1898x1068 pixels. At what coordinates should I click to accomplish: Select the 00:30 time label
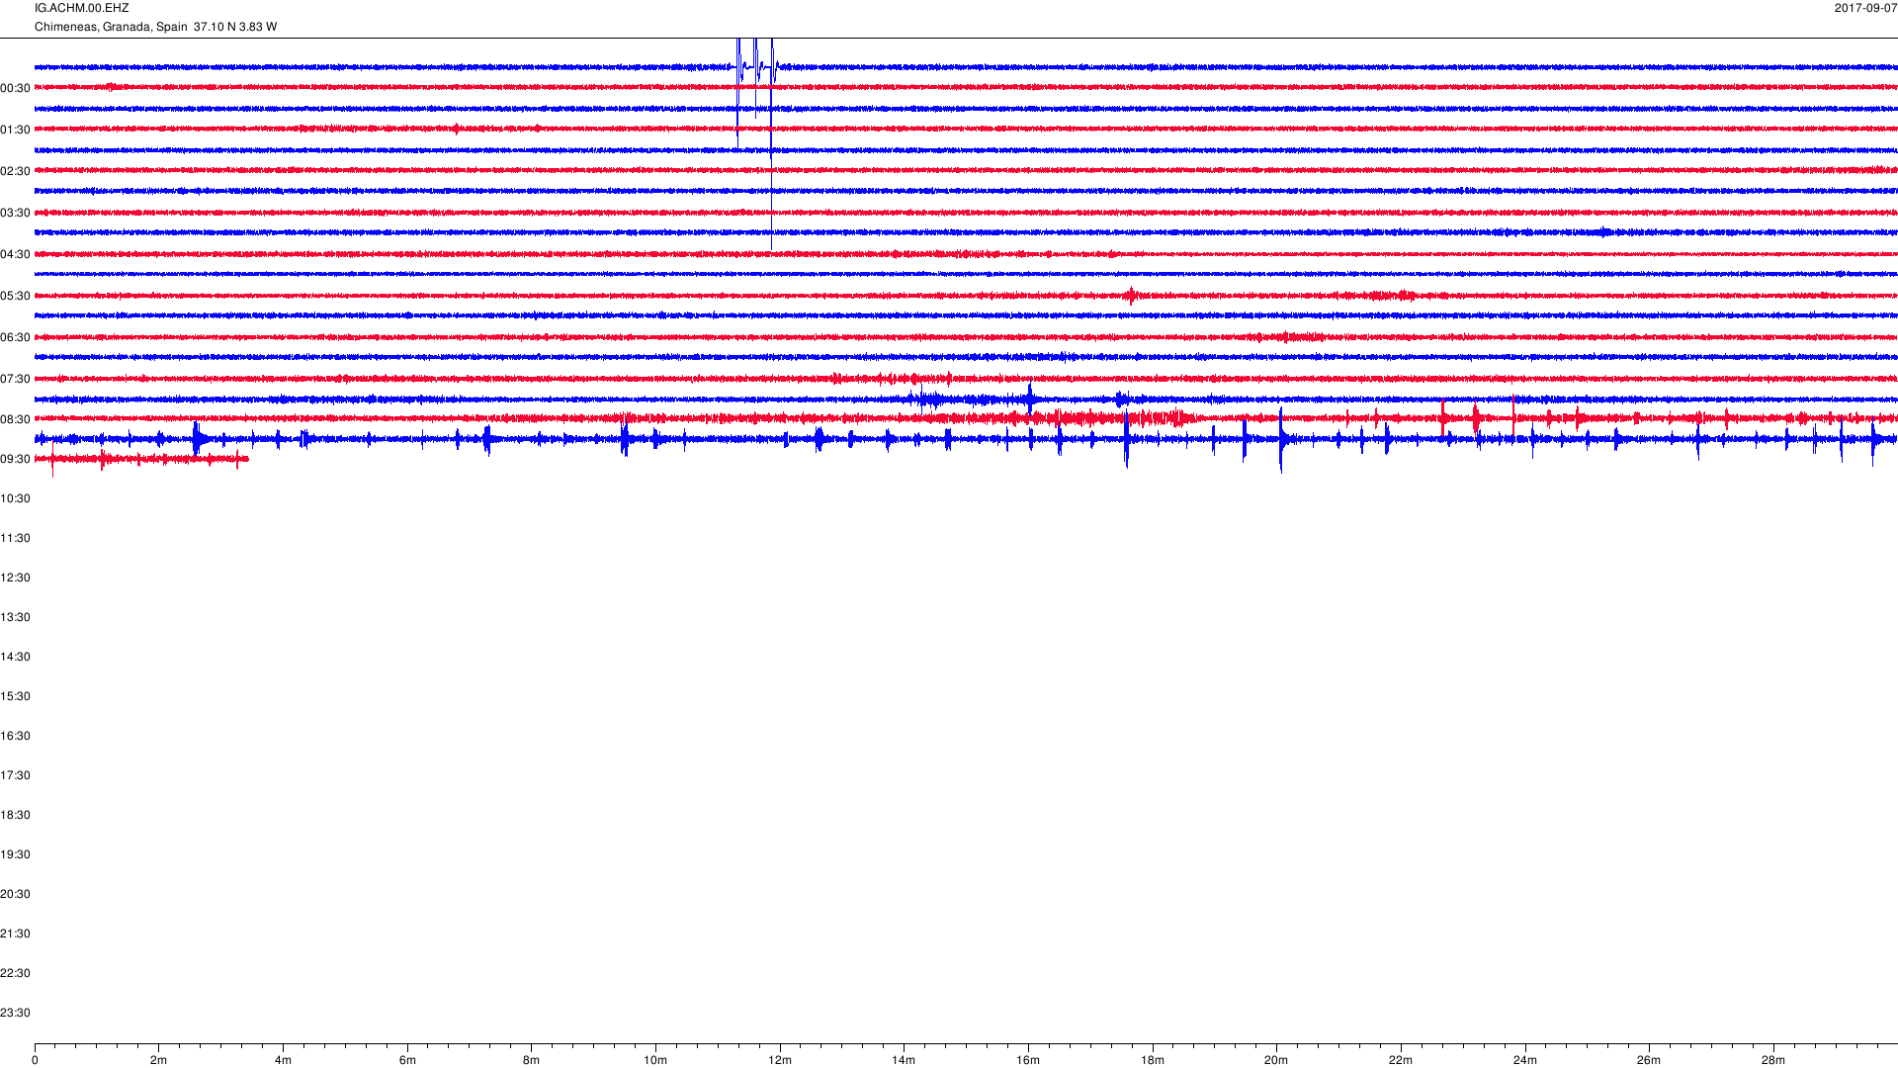pos(15,88)
